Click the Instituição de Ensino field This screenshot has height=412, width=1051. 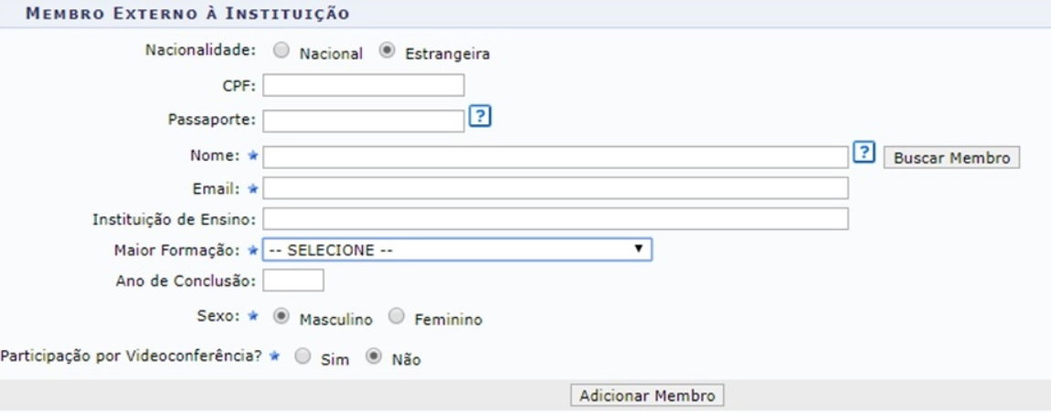[555, 219]
